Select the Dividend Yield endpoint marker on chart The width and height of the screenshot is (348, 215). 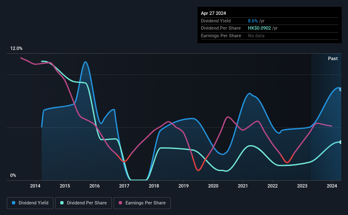pyautogui.click(x=341, y=89)
